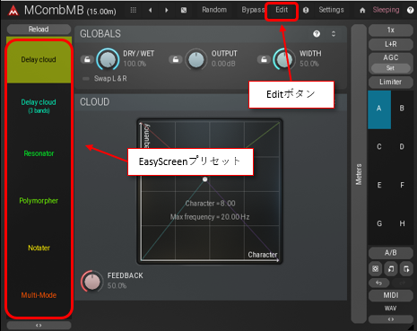Select the Delay cloud preset

pos(39,59)
